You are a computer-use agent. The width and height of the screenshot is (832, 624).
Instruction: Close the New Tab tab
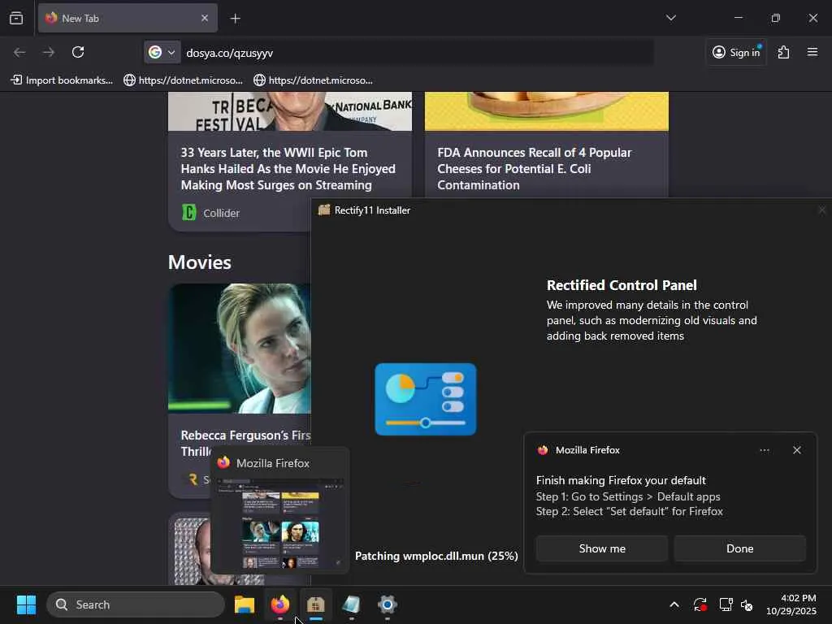[x=205, y=18]
